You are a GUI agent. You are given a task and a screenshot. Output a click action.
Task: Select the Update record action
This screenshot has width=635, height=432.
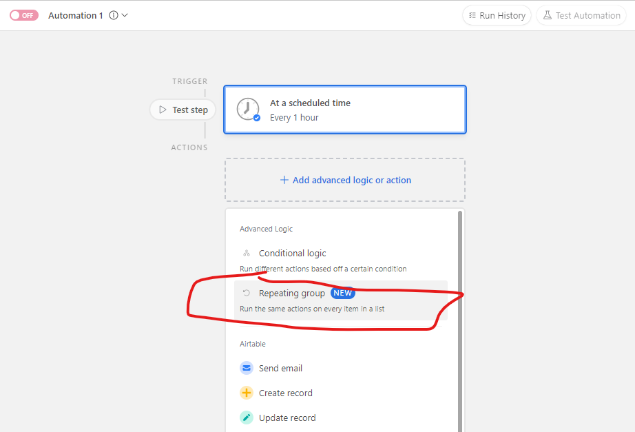coord(341,418)
